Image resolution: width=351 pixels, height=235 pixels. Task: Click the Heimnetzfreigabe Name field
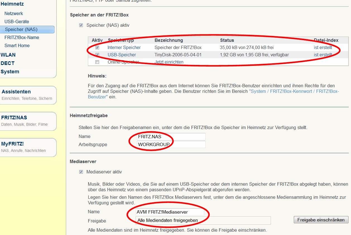[171, 137]
